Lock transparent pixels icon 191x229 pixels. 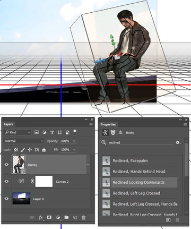coord(16,150)
